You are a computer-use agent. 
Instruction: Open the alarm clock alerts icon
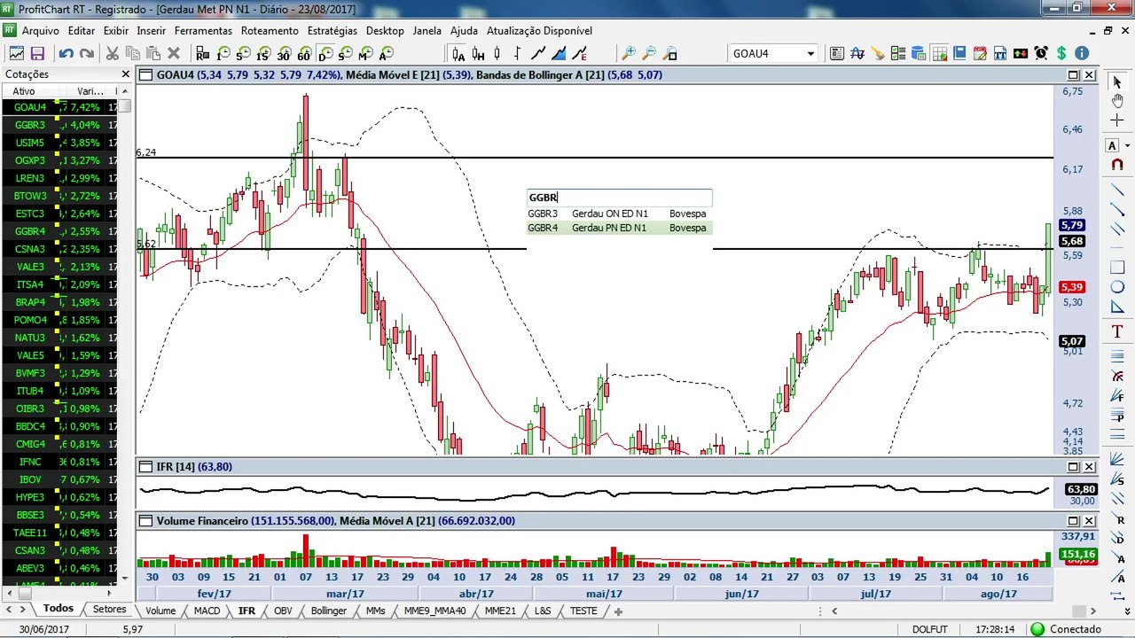click(x=1041, y=53)
